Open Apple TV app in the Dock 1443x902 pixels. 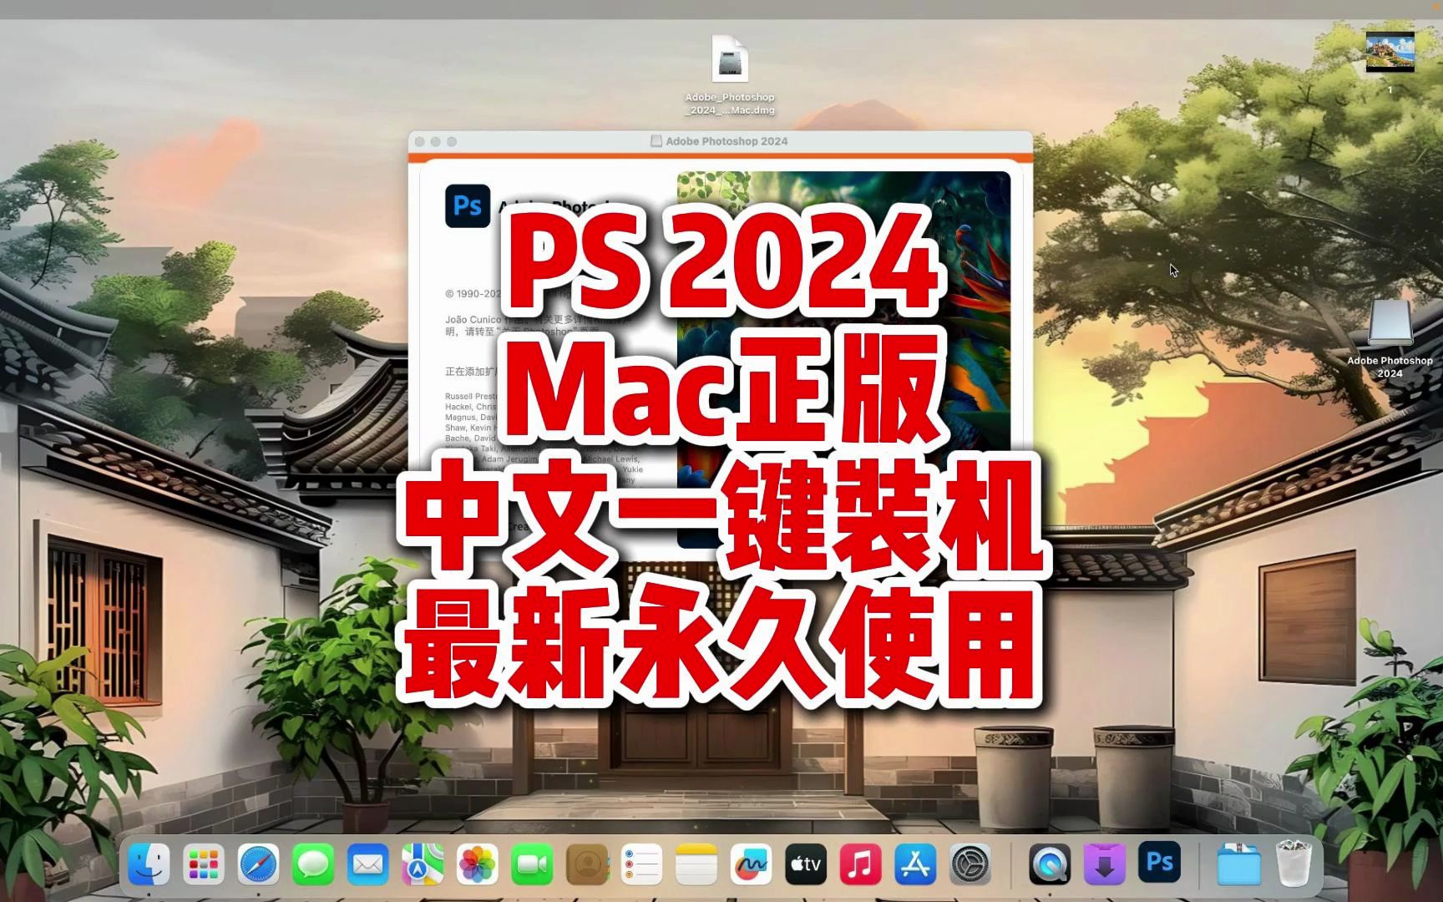(x=806, y=864)
